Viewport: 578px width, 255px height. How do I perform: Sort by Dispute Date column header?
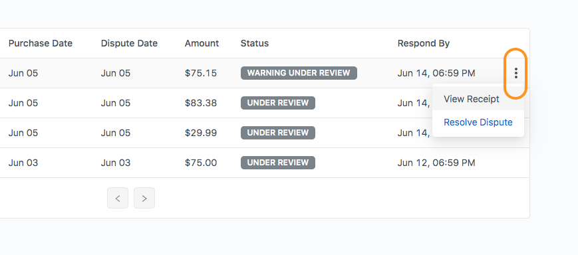[129, 43]
